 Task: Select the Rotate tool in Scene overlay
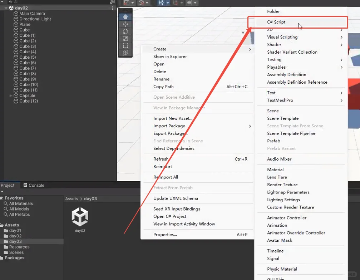(x=125, y=31)
